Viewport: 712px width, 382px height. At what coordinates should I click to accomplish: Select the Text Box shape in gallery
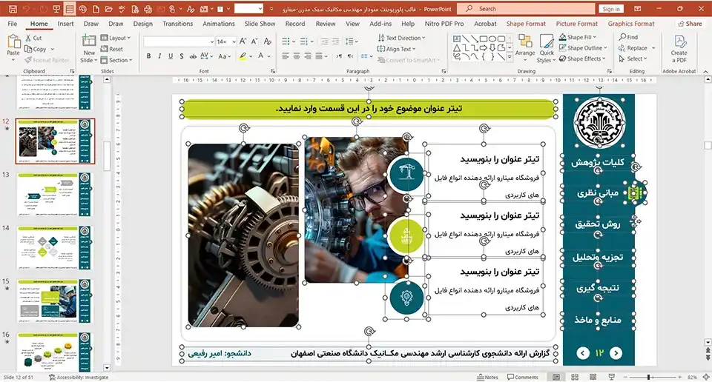(x=457, y=39)
